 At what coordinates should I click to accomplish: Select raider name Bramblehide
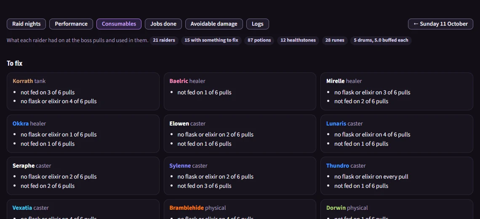coord(187,208)
